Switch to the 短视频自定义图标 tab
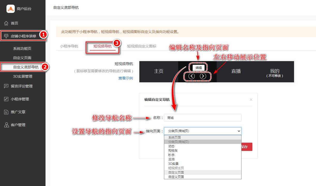Viewport: 316px width, 186px height. (142, 46)
